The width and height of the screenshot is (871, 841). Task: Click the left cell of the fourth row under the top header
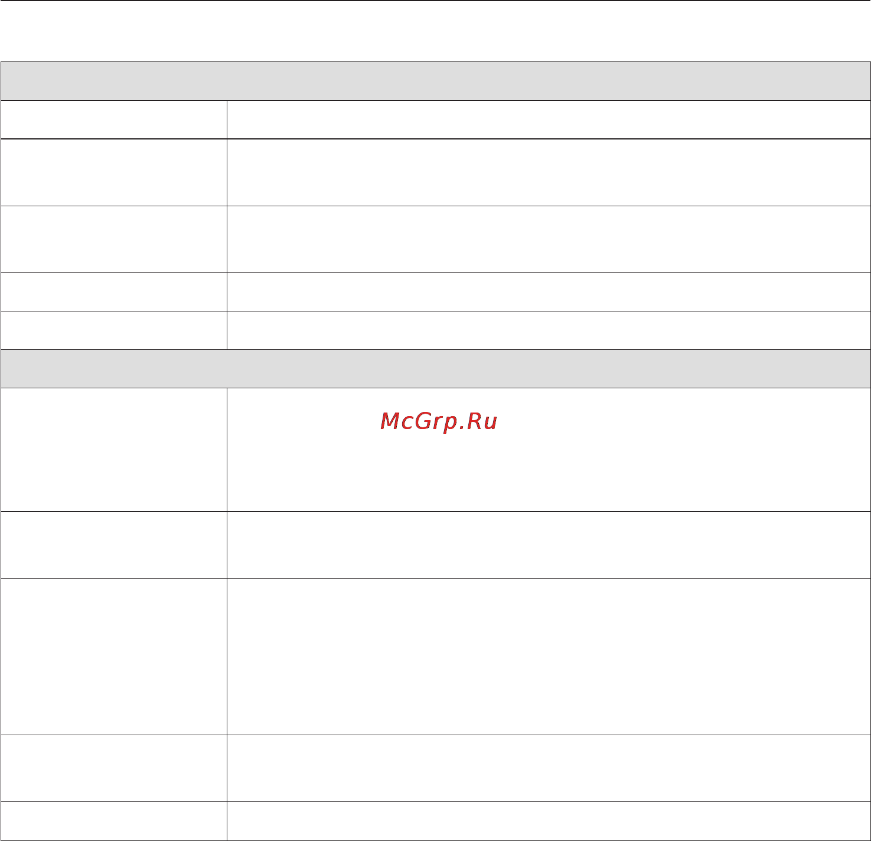click(x=114, y=292)
